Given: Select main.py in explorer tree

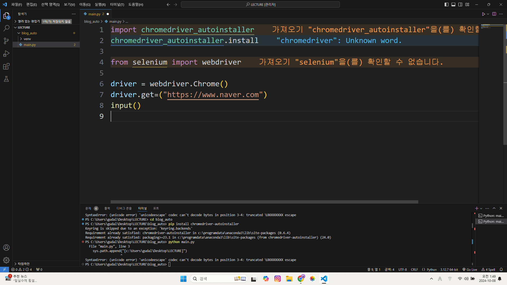Looking at the screenshot, I should pyautogui.click(x=46, y=45).
